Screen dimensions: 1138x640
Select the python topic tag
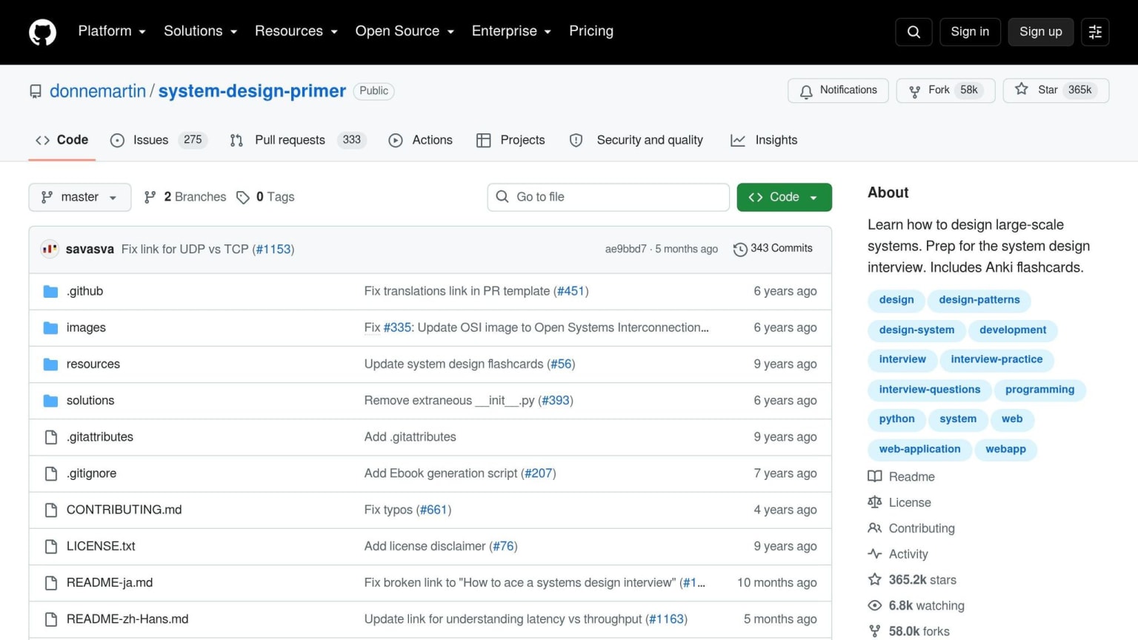coord(896,419)
